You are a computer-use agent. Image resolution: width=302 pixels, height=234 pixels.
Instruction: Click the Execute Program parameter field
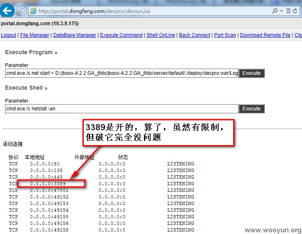coord(122,73)
